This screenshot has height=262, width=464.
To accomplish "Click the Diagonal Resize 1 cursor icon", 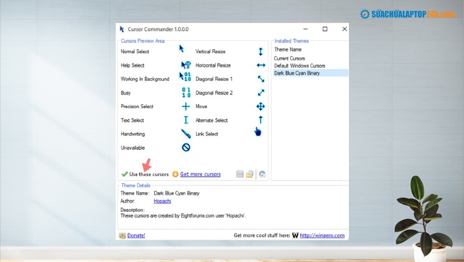I will (x=261, y=79).
